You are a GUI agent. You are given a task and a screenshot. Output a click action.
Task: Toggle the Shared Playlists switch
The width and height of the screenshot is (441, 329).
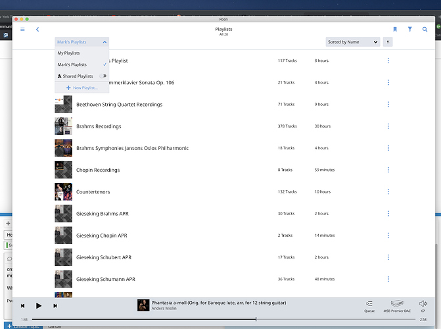click(x=103, y=76)
